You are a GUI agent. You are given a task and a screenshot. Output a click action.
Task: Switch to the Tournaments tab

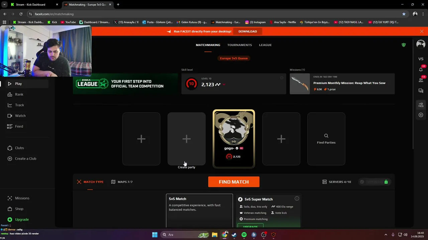(x=240, y=45)
